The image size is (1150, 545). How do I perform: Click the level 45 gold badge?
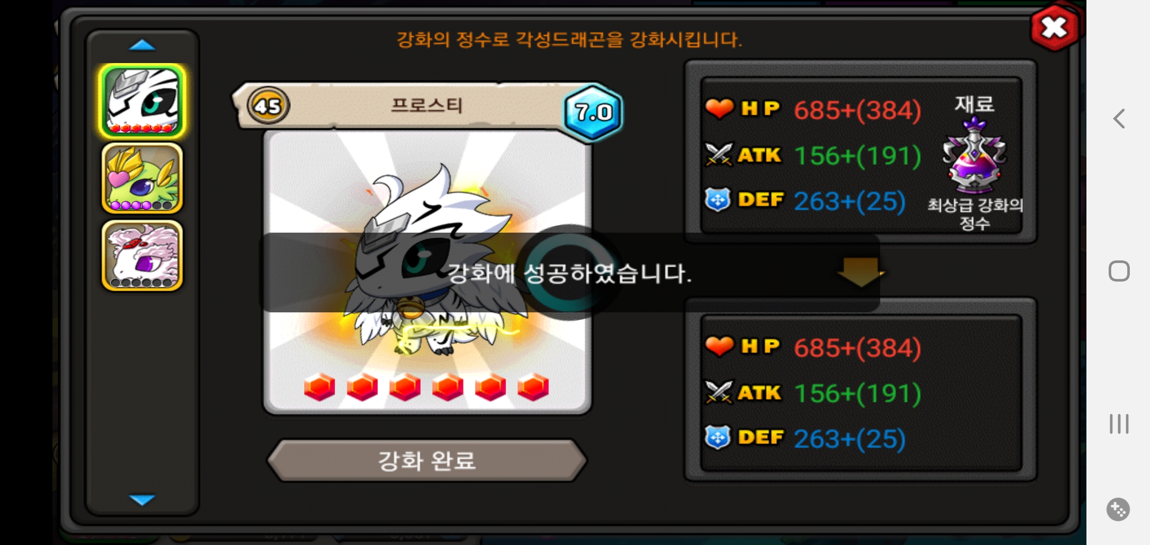pos(268,105)
